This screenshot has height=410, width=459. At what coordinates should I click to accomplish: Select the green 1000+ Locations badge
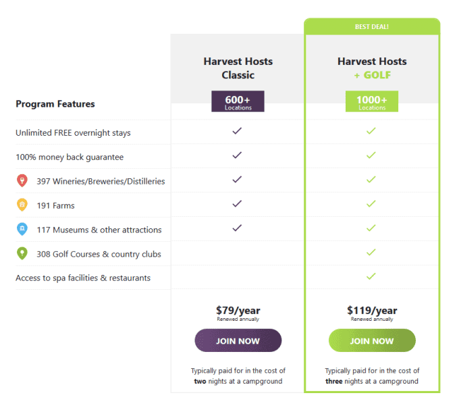click(x=372, y=101)
